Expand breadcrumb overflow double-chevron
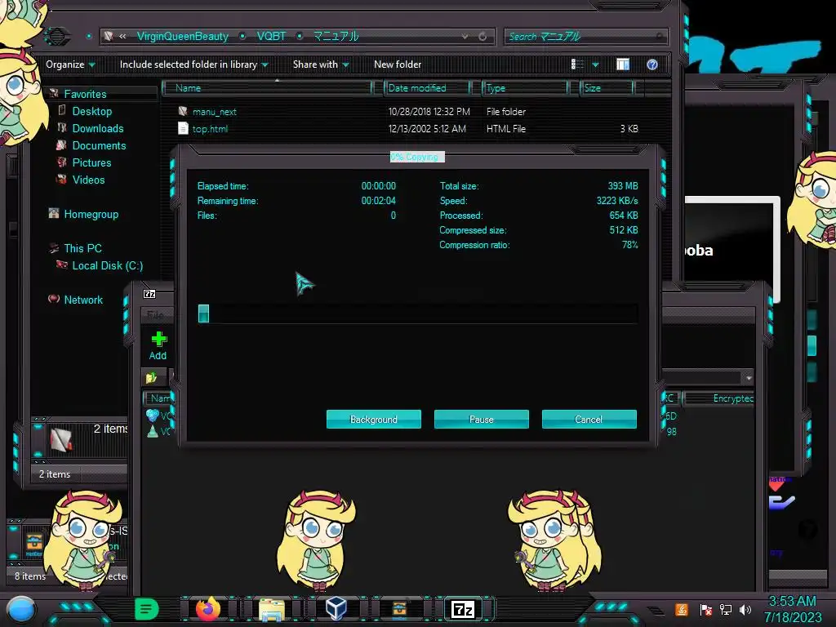 (x=122, y=36)
